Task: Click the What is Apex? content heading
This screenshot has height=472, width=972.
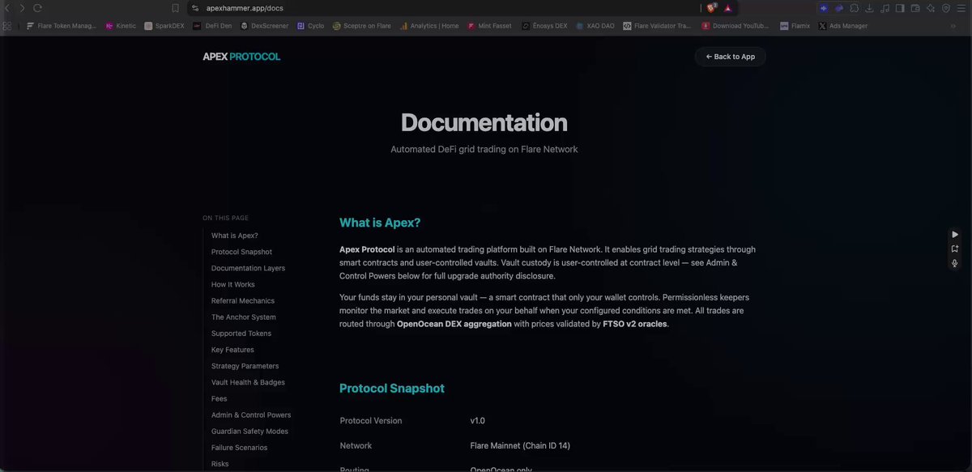Action: tap(380, 223)
